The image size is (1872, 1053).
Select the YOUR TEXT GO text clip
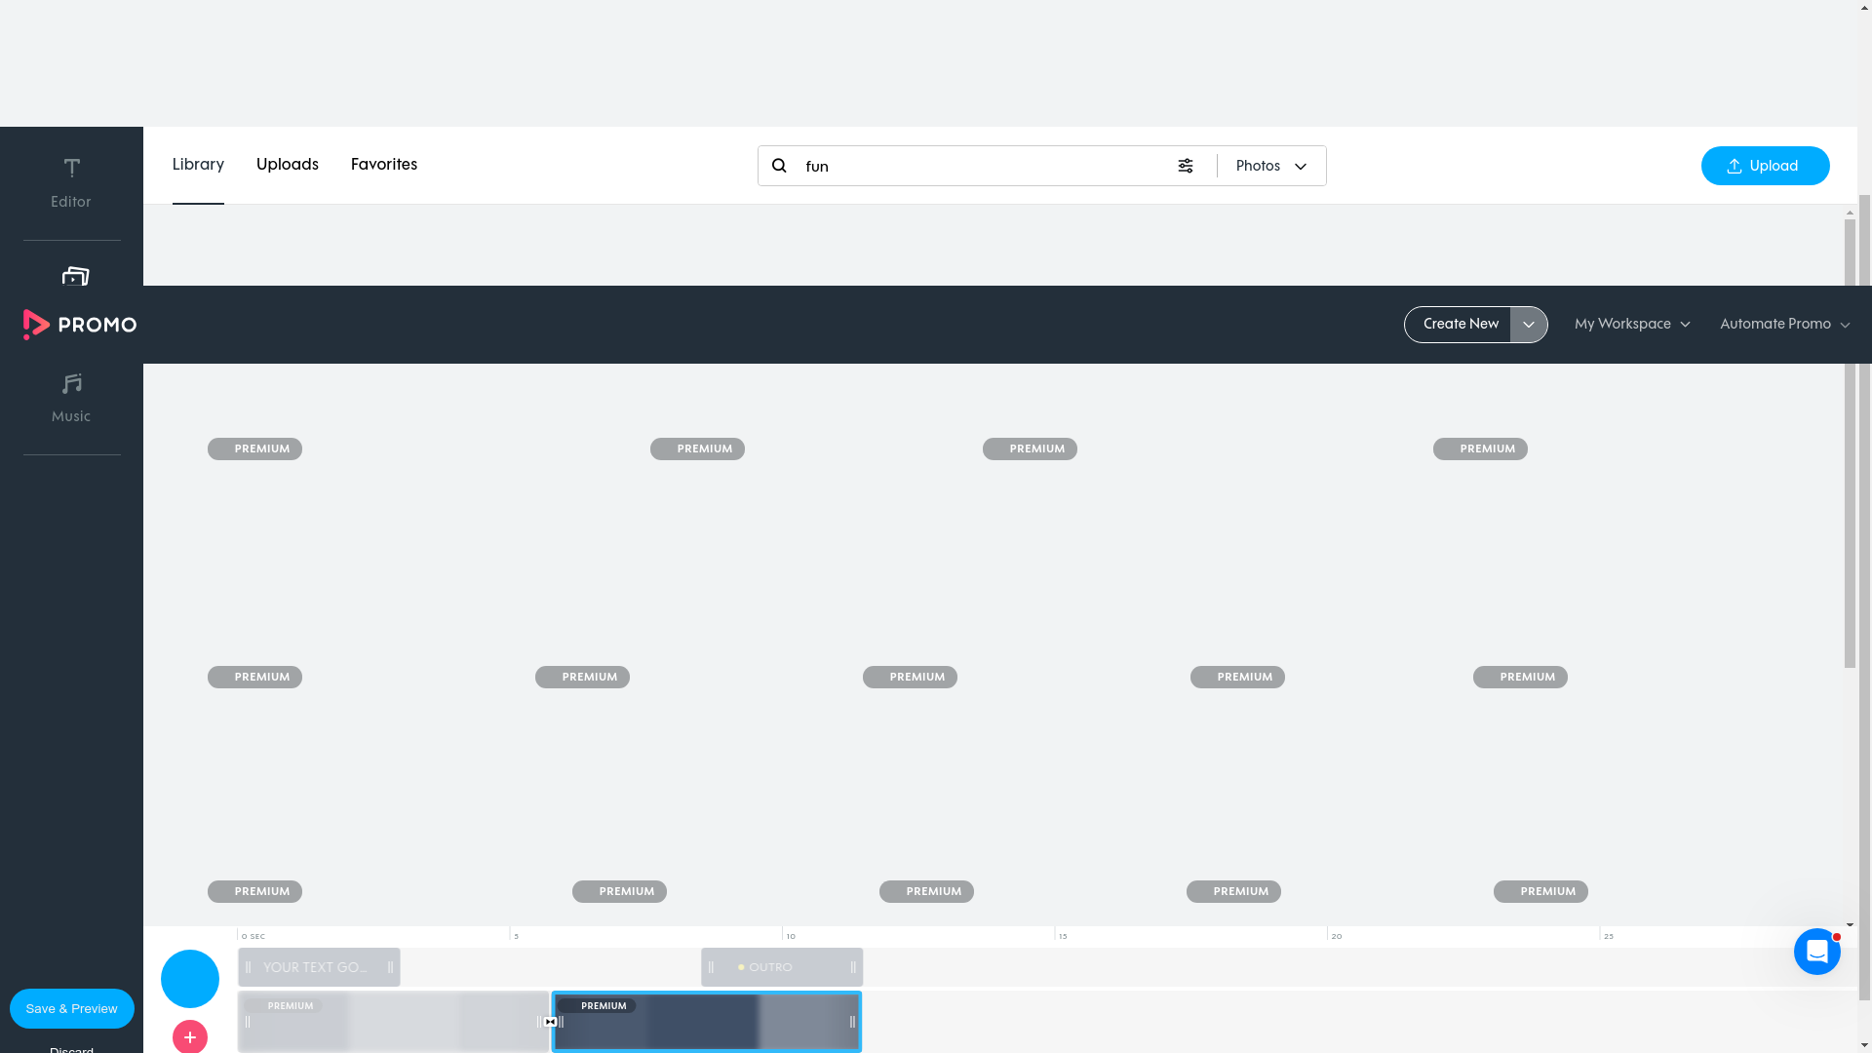pos(319,967)
